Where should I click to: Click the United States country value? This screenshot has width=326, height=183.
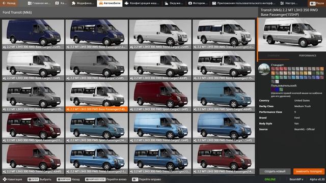[x=302, y=101]
